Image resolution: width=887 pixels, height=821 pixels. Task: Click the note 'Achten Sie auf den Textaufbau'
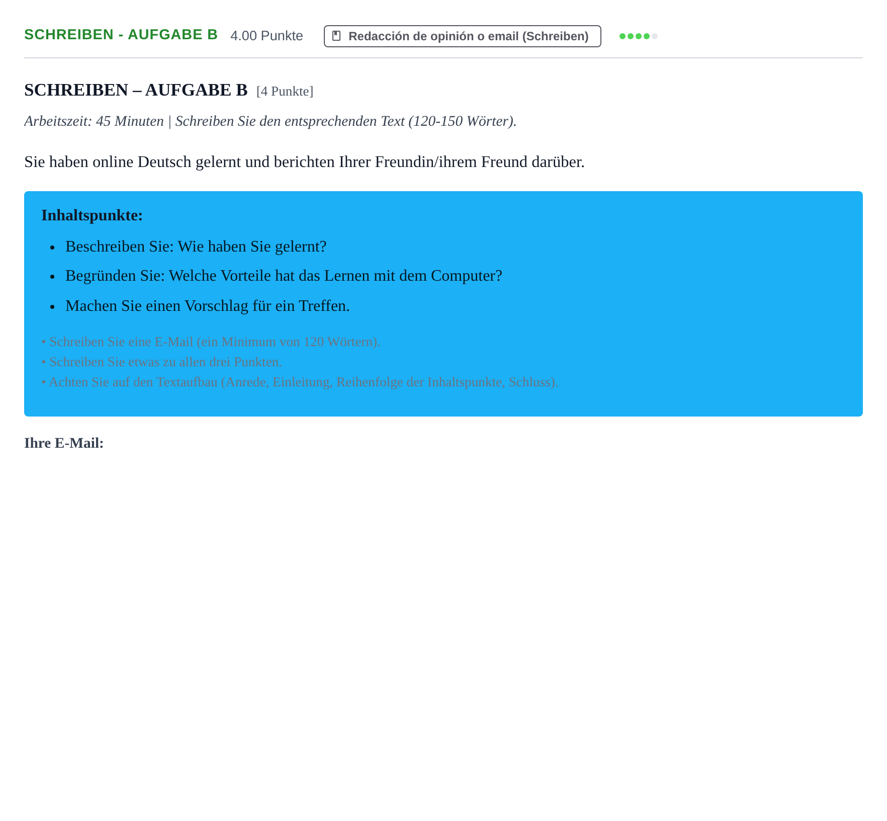[x=300, y=382]
